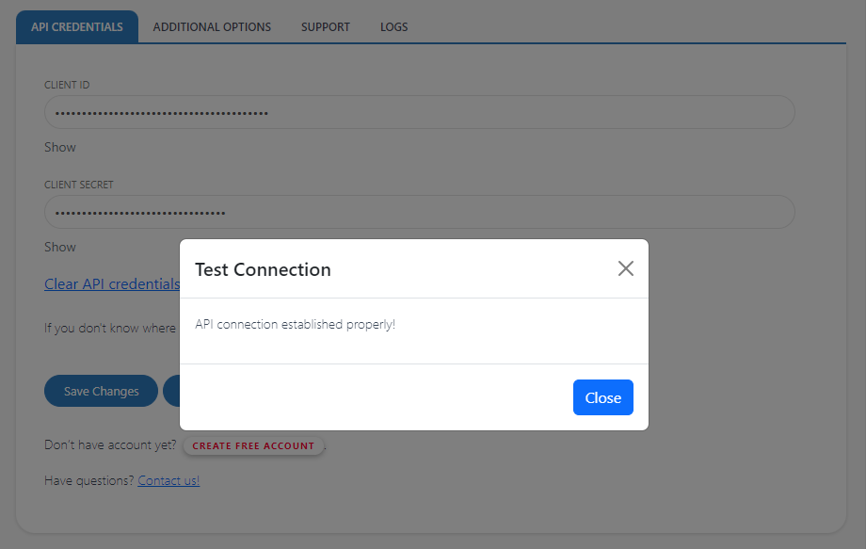Click the CLIENT ID field label
The width and height of the screenshot is (866, 549).
[67, 85]
